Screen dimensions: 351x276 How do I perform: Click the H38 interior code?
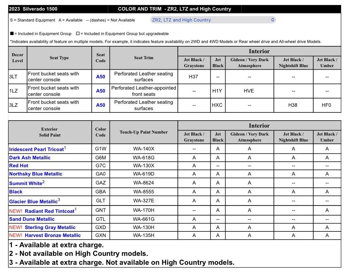[x=293, y=105]
